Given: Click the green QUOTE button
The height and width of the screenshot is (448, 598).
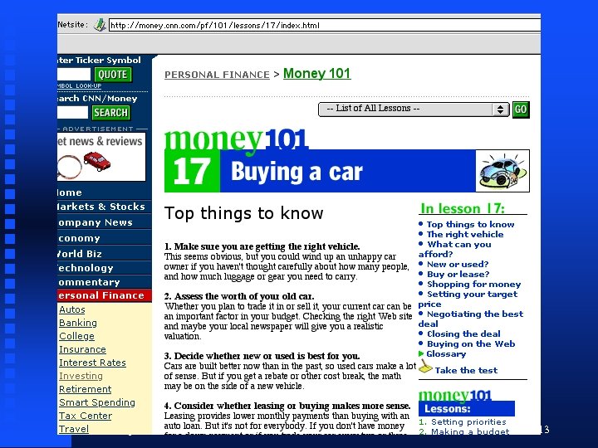Looking at the screenshot, I should pyautogui.click(x=113, y=75).
